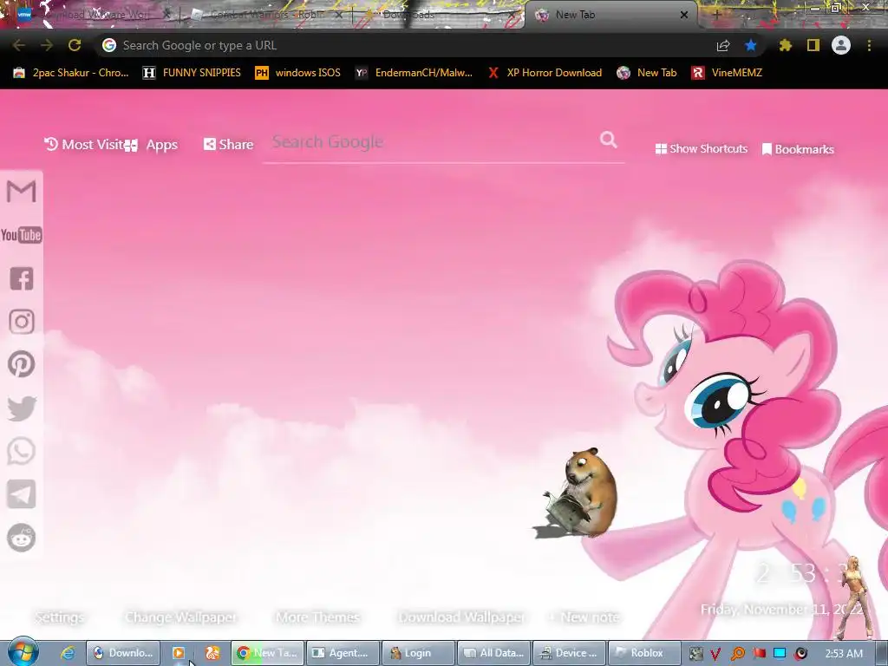888x666 pixels.
Task: Open the Windows Start menu
Action: [x=23, y=652]
